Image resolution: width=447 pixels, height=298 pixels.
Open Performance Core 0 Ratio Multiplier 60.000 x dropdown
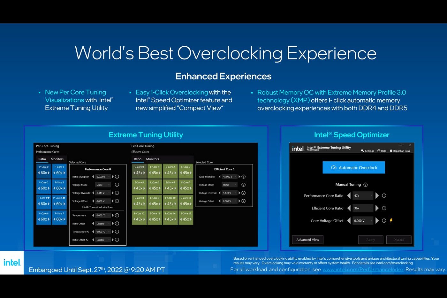(x=103, y=177)
